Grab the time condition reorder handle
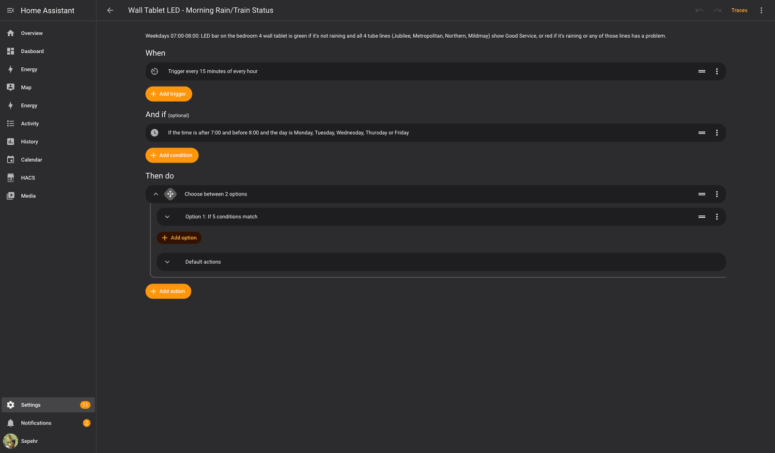Viewport: 775px width, 453px height. (701, 133)
